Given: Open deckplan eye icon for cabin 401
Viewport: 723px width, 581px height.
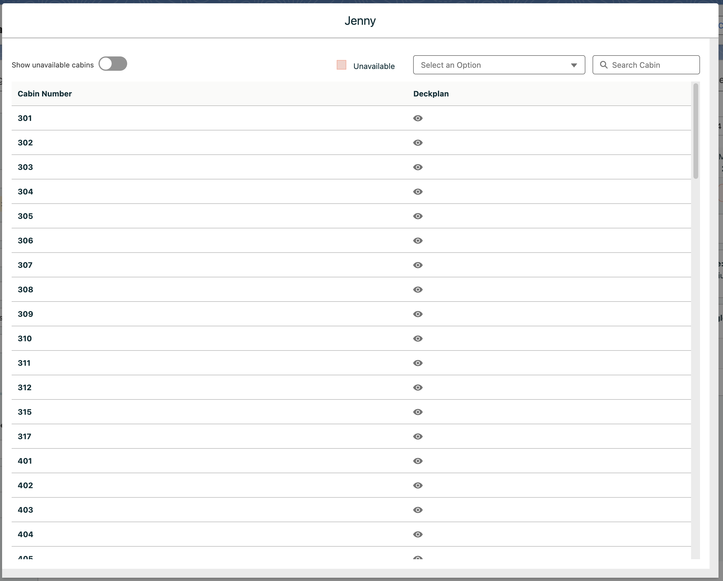Looking at the screenshot, I should tap(418, 461).
